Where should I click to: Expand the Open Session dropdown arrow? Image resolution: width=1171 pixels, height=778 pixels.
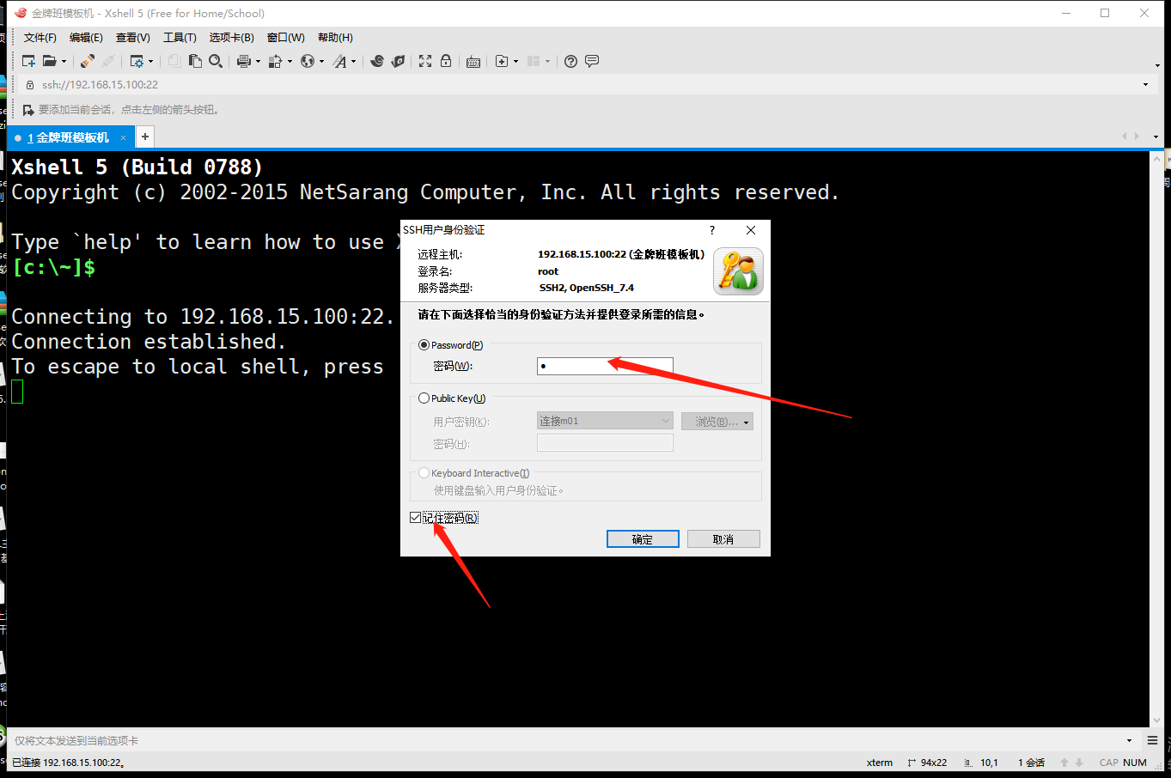64,61
